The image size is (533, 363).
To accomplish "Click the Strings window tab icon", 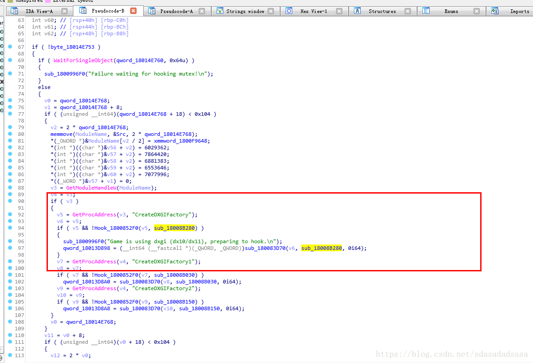I will 220,11.
